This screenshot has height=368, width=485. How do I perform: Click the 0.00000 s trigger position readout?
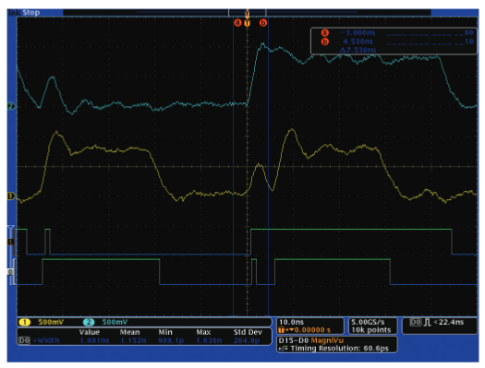[x=312, y=330]
